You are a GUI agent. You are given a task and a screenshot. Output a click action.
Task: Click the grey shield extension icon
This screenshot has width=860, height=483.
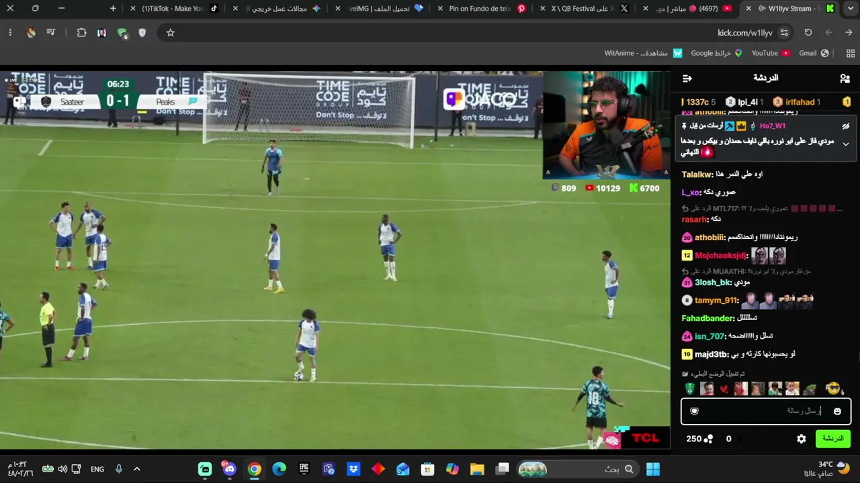click(142, 32)
